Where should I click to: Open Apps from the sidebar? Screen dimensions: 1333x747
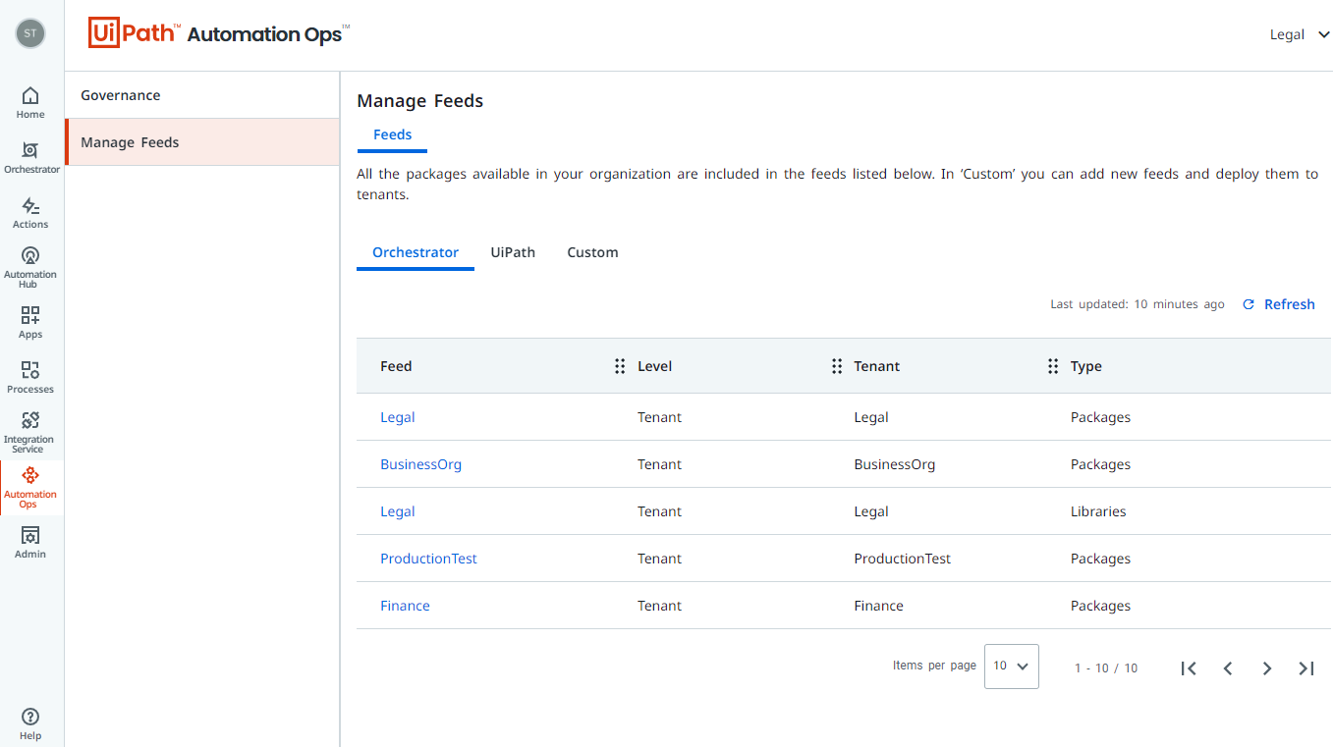[30, 323]
